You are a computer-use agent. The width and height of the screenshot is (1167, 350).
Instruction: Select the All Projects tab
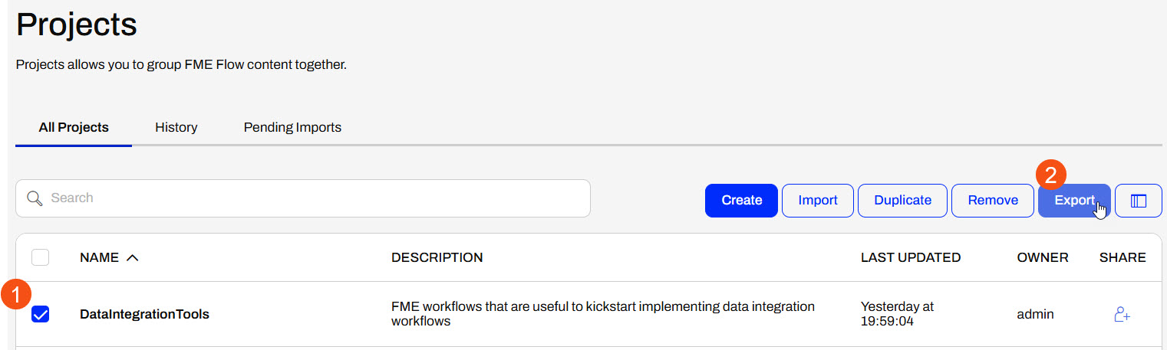coord(74,127)
